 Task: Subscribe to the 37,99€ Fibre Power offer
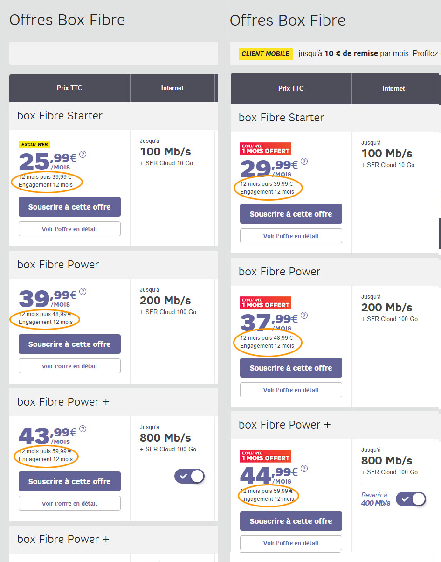pos(291,368)
